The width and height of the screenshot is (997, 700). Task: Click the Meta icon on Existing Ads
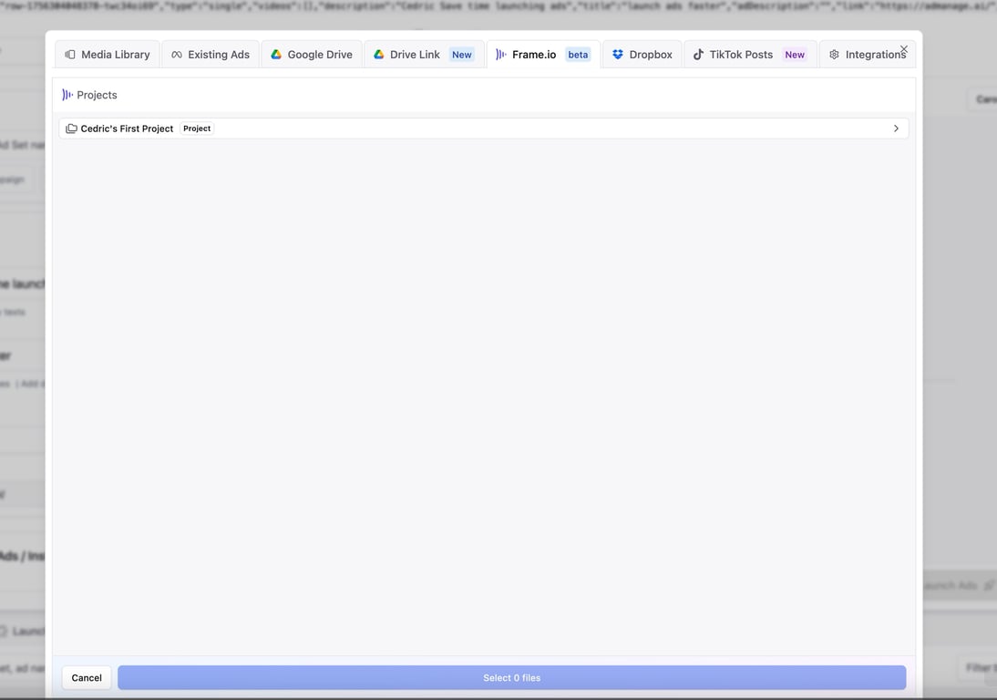point(177,55)
